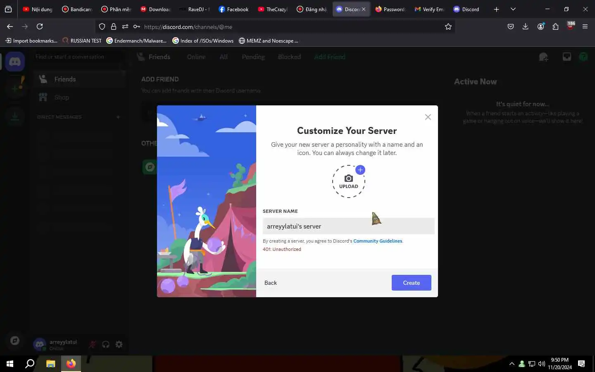Switch to the RaveDJ tab
The image size is (595, 372).
pyautogui.click(x=195, y=9)
